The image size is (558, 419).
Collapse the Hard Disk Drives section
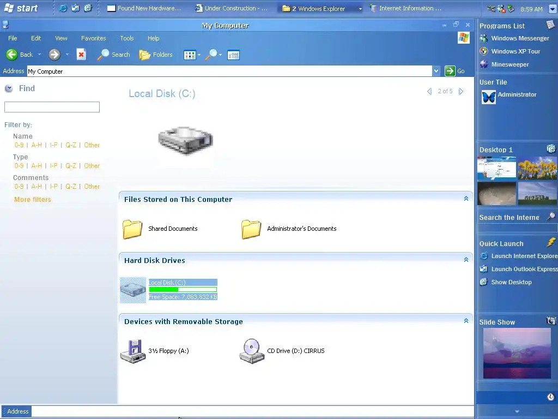pos(466,260)
